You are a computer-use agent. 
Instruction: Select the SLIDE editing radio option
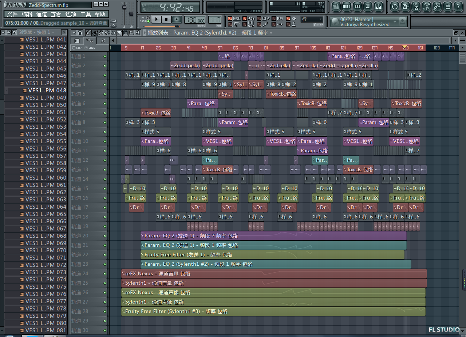(86, 48)
